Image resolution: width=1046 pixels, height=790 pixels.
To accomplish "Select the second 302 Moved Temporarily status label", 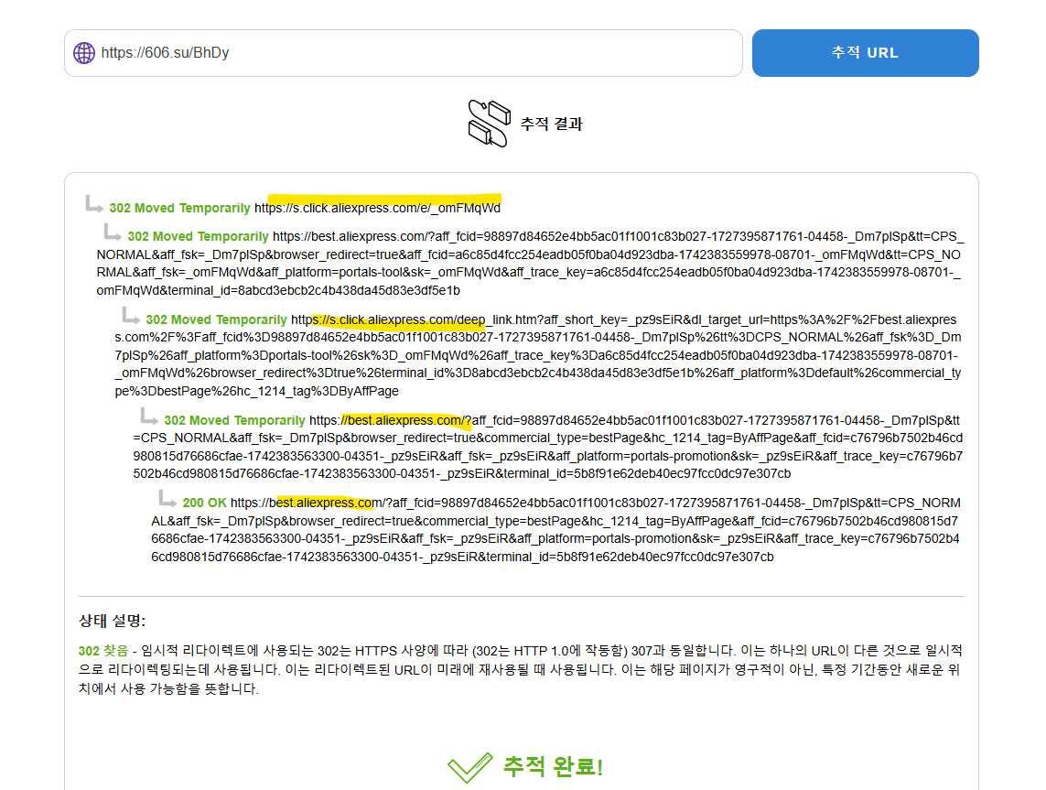I will [198, 236].
